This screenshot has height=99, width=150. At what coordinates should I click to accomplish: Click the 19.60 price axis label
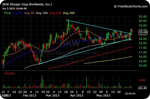(143, 25)
